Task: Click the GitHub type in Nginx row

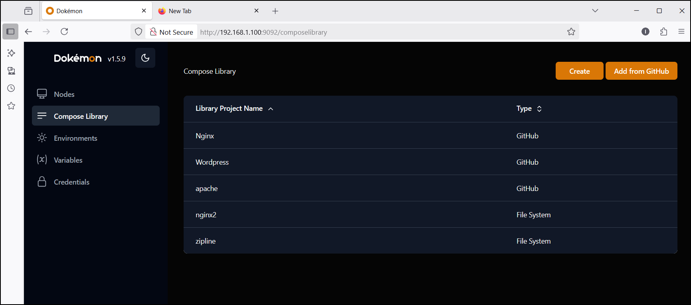Action: [527, 136]
